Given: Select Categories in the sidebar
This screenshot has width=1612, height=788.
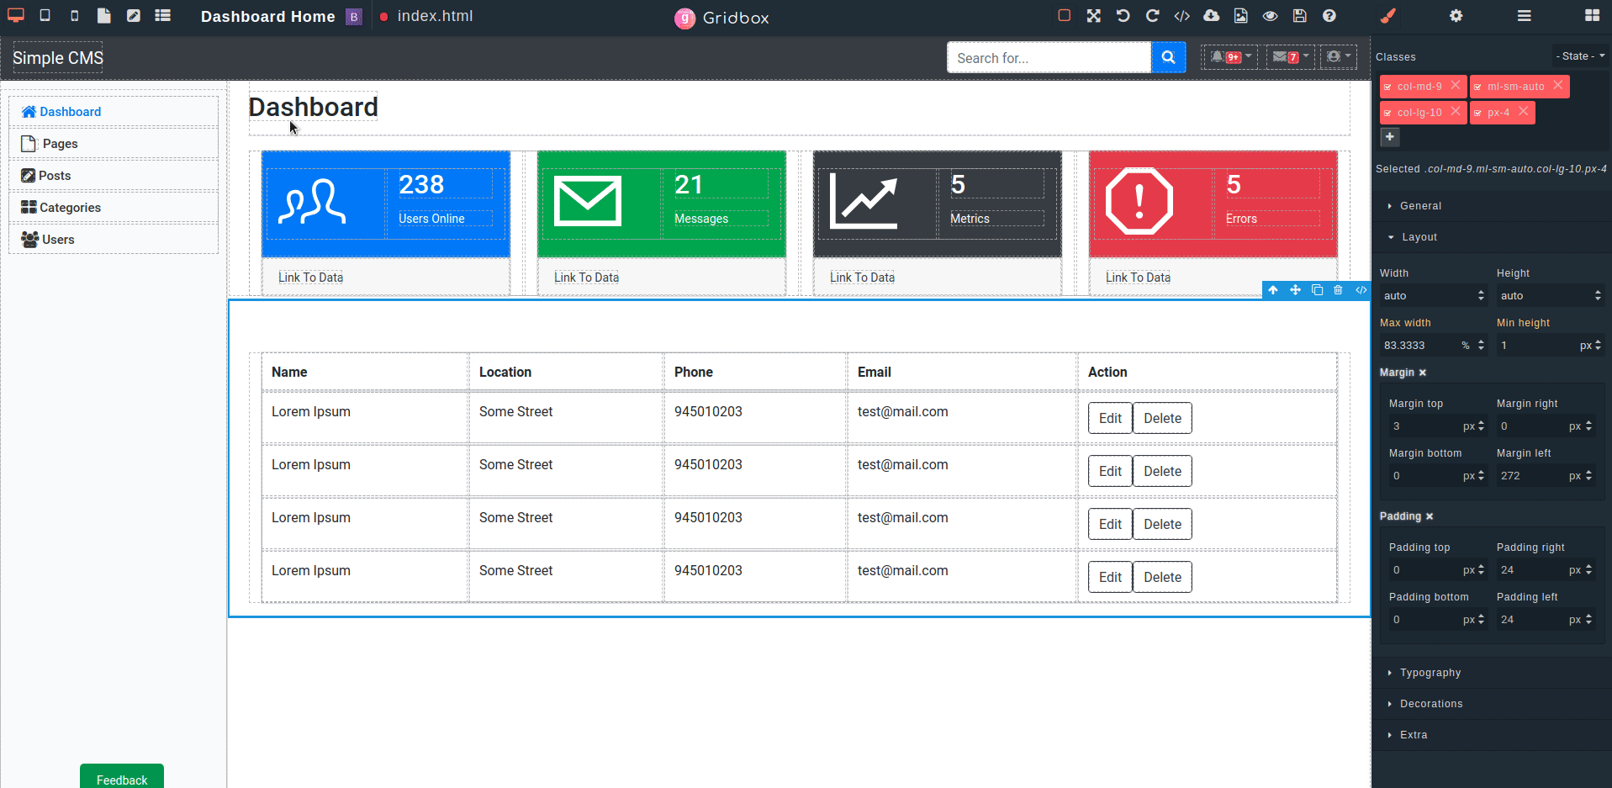Looking at the screenshot, I should tap(69, 207).
